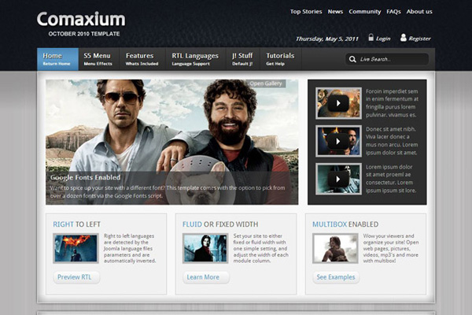Open the Tutorials menu item
The height and width of the screenshot is (315, 472).
[280, 59]
